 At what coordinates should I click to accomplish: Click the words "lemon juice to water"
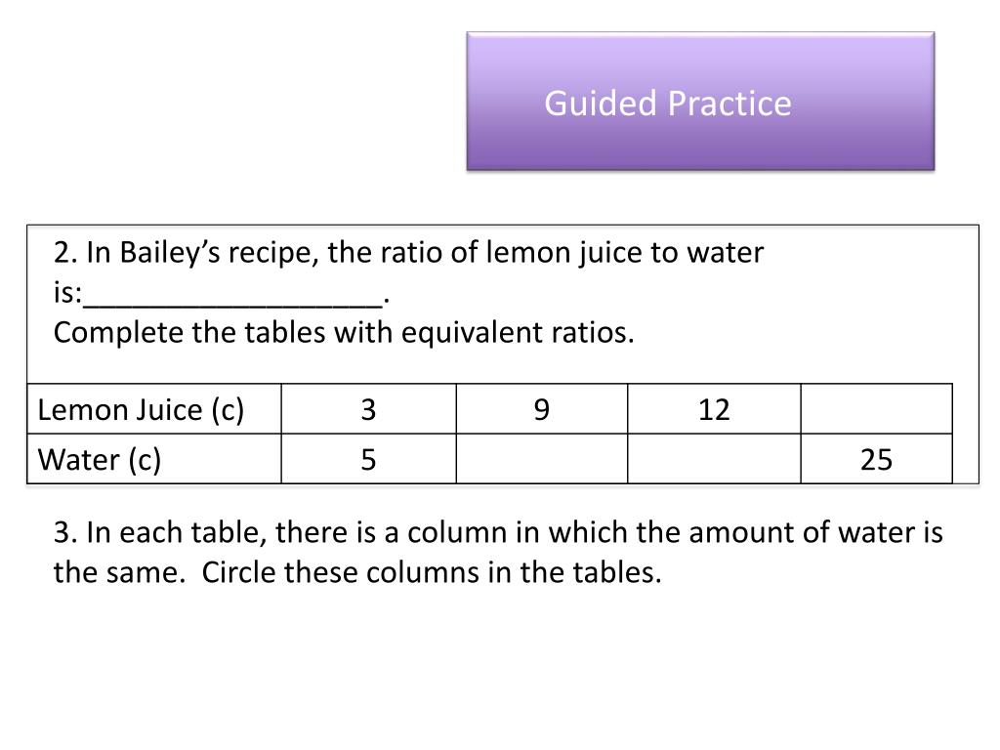tap(624, 253)
